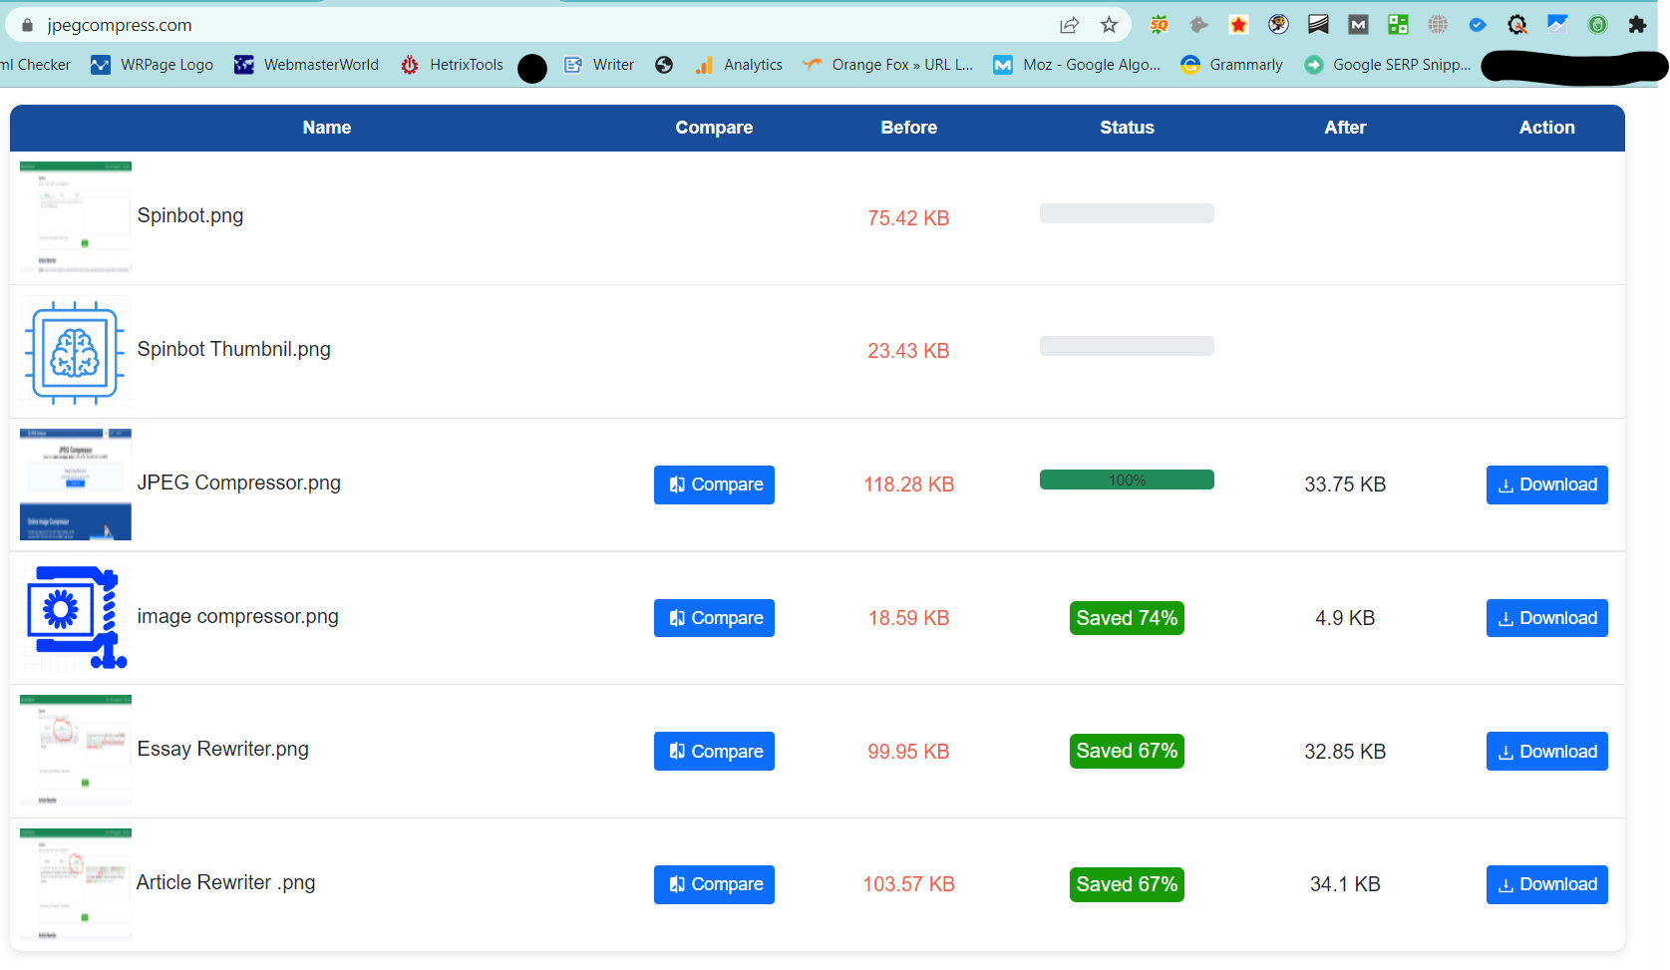Click the Spinbot Thumbnil.png brain thumbnail
The width and height of the screenshot is (1670, 970).
click(76, 351)
